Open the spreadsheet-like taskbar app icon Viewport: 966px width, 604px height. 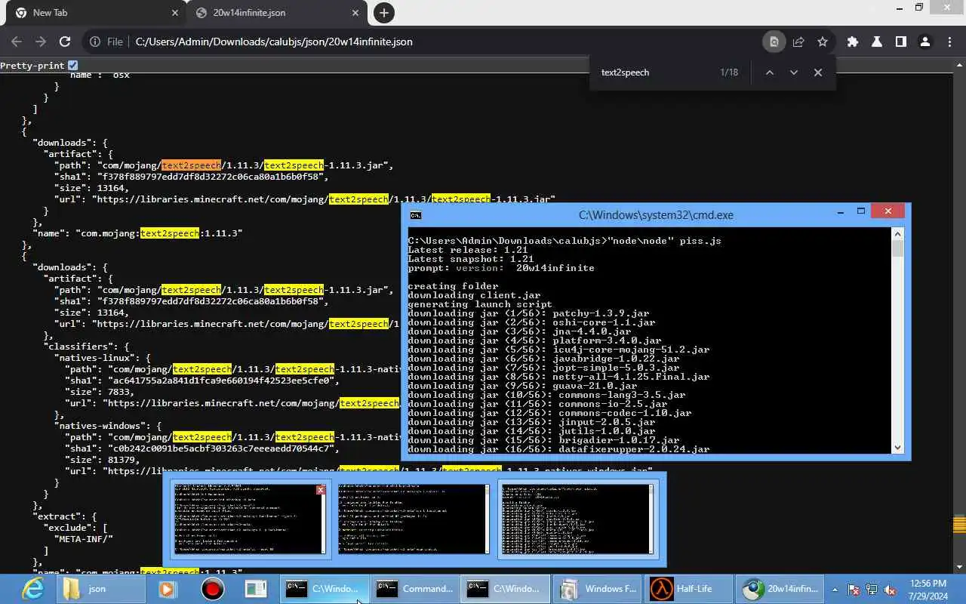pos(257,589)
